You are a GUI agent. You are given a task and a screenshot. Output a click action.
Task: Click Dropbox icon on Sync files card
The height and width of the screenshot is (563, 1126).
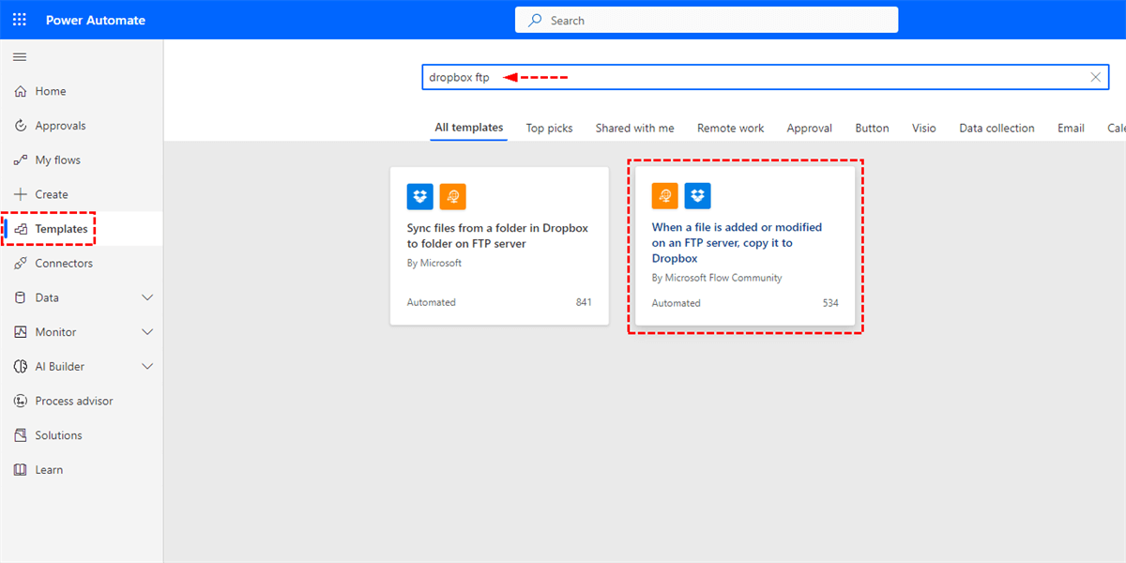[420, 196]
